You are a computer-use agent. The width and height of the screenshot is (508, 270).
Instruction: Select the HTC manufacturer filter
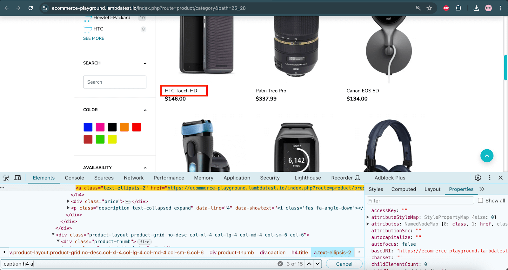pyautogui.click(x=98, y=29)
